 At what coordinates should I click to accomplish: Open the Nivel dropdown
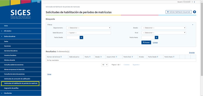(x=164, y=33)
